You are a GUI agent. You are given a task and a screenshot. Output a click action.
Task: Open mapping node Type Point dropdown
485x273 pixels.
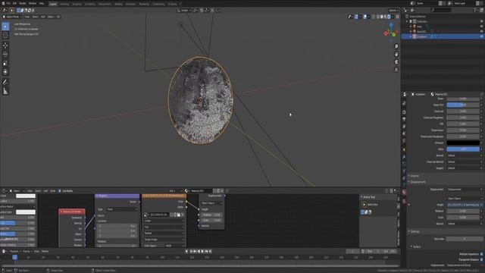122,209
